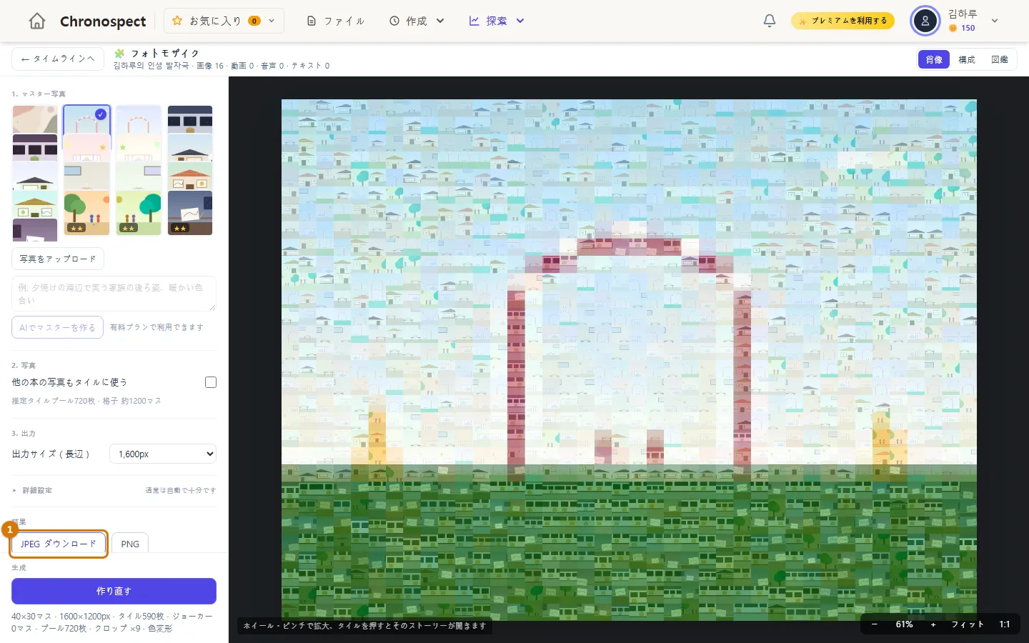This screenshot has height=643, width=1029.
Task: Go to the home page icon
Action: pyautogui.click(x=37, y=21)
